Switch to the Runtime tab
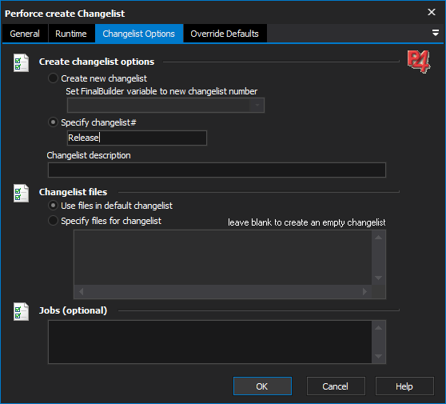 click(x=71, y=34)
